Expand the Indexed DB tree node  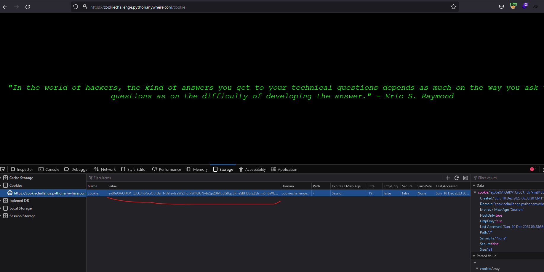click(x=1, y=201)
